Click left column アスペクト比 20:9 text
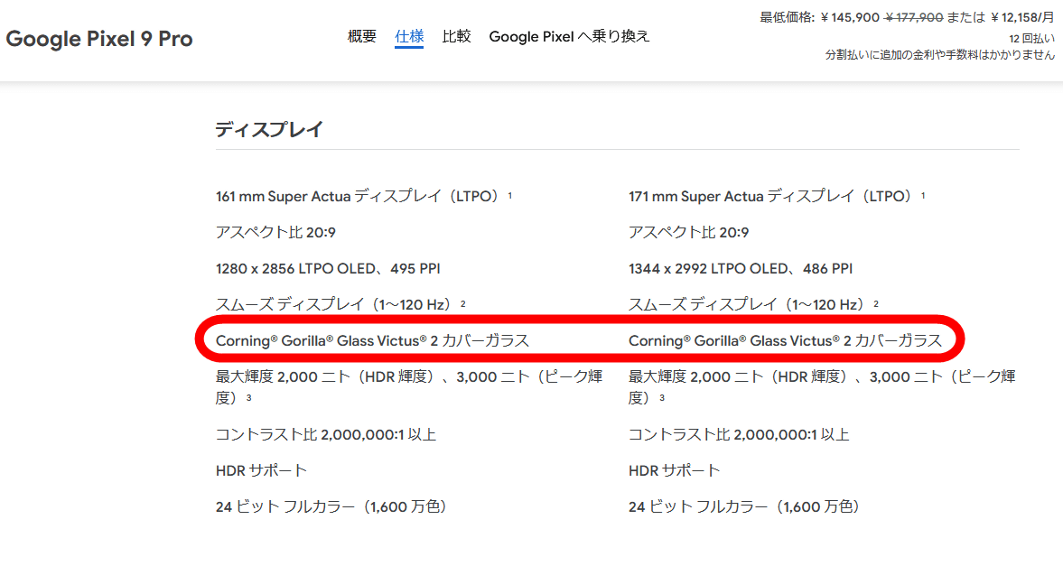 (275, 233)
